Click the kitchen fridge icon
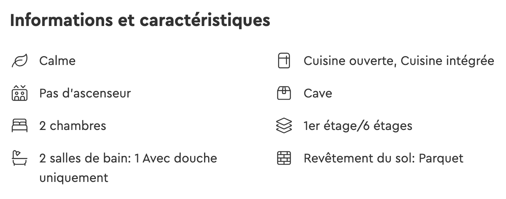The width and height of the screenshot is (506, 199). (284, 61)
